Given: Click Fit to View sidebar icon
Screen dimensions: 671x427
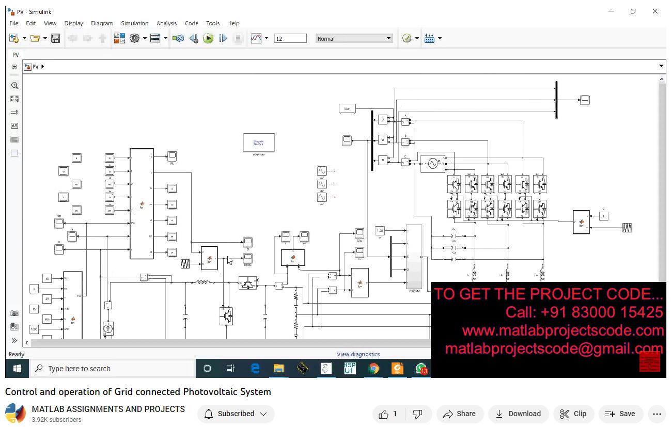Looking at the screenshot, I should tap(14, 99).
